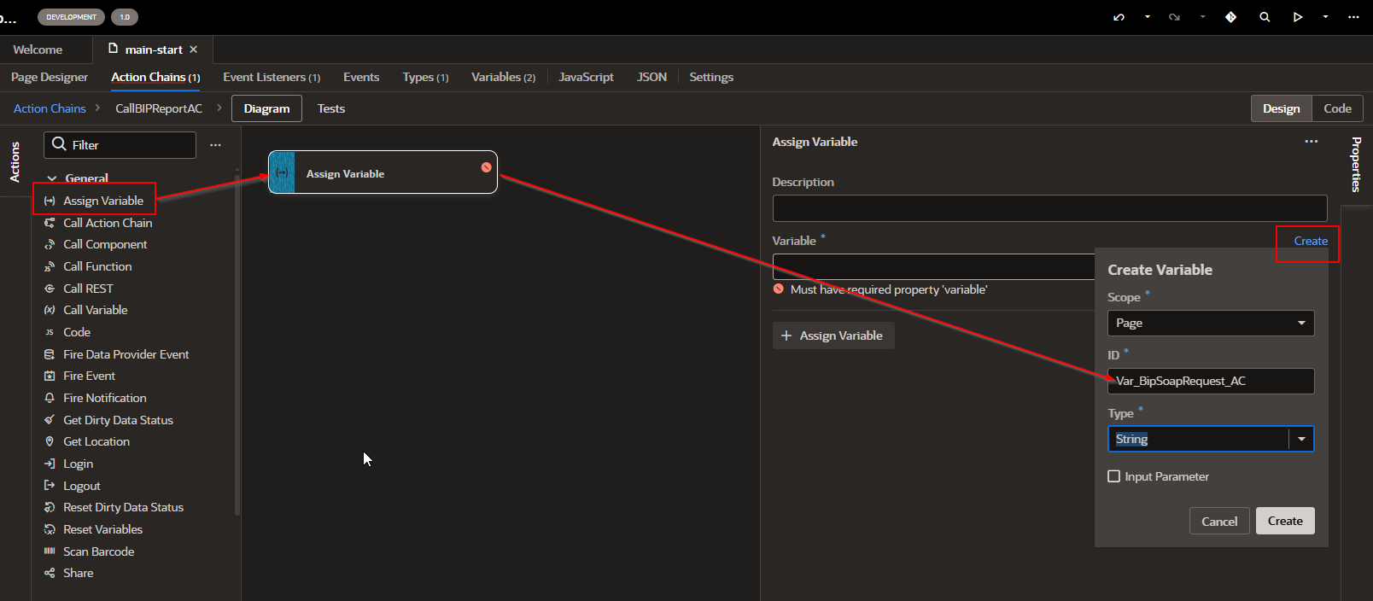Switch to the JavaScript tab
This screenshot has height=601, width=1373.
[x=586, y=77]
